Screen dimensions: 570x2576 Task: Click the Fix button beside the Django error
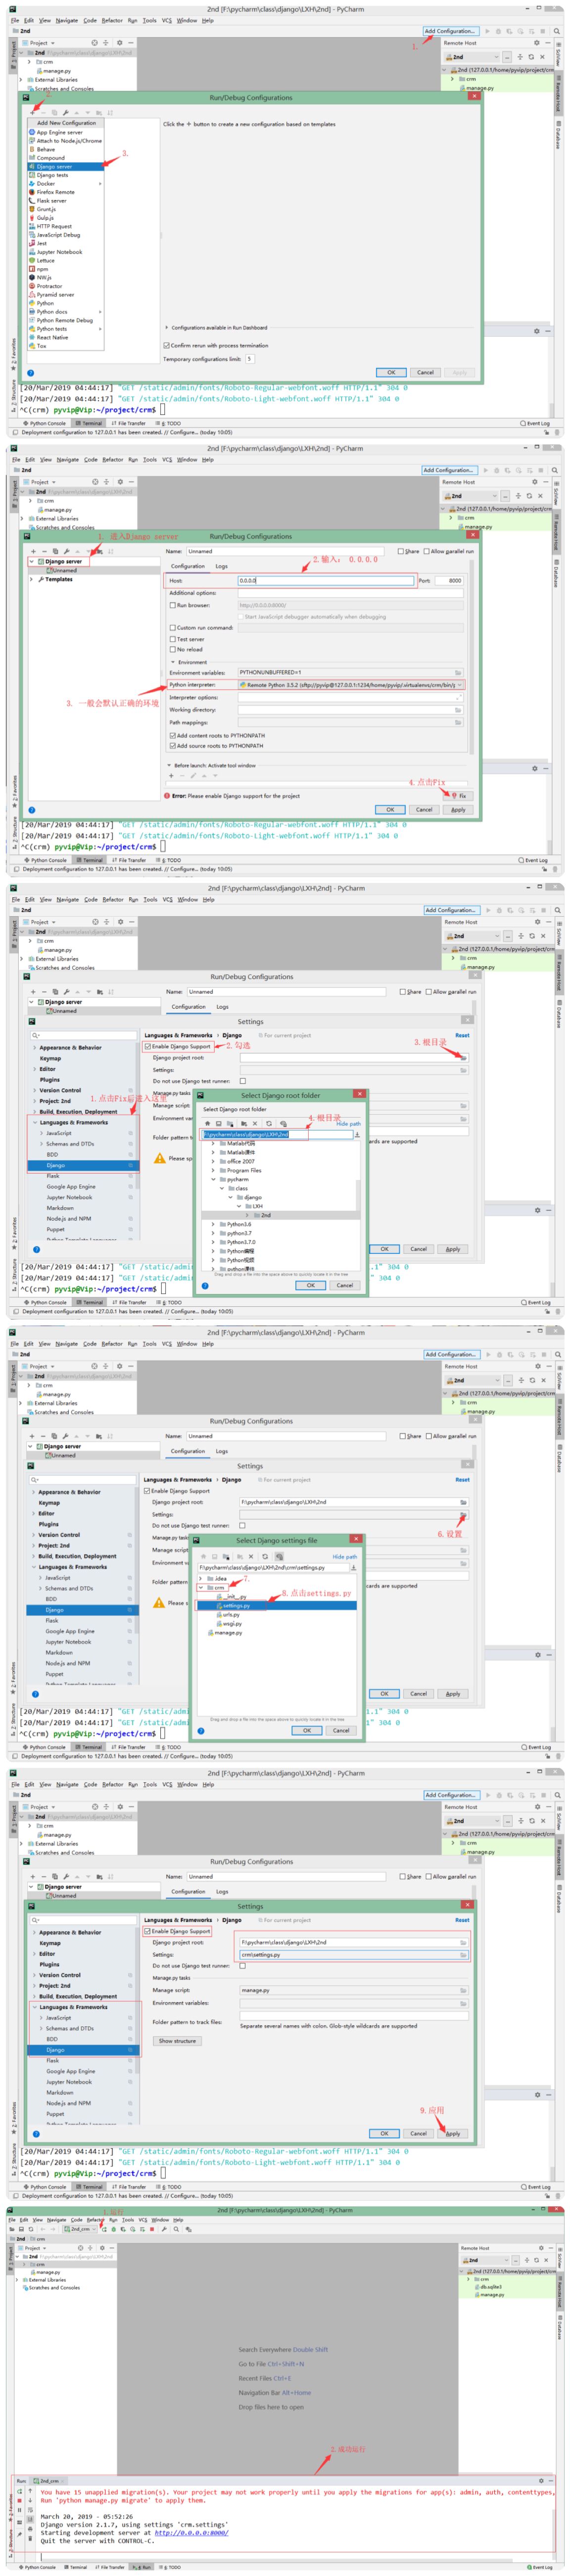click(x=459, y=796)
